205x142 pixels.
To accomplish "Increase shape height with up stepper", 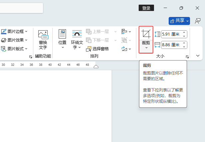I will [184, 33].
